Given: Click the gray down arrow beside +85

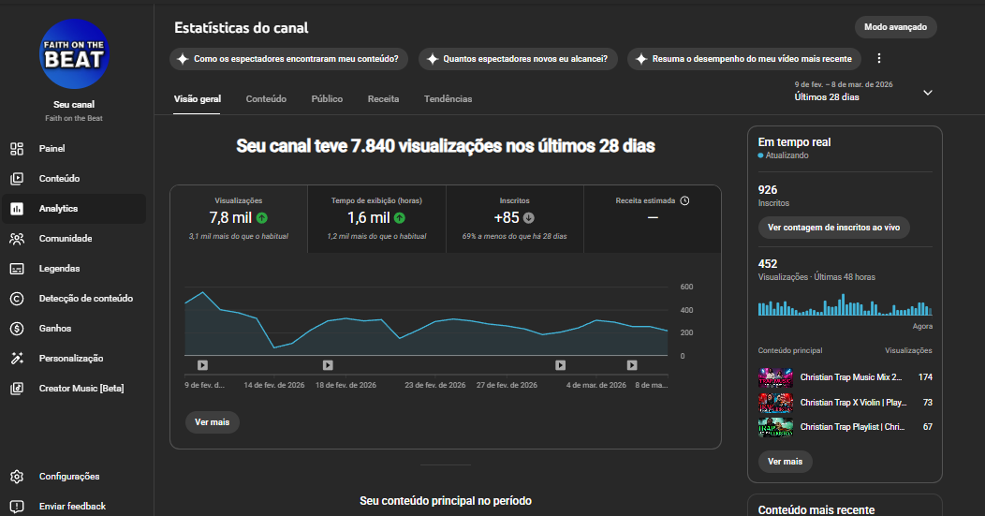Looking at the screenshot, I should [529, 218].
